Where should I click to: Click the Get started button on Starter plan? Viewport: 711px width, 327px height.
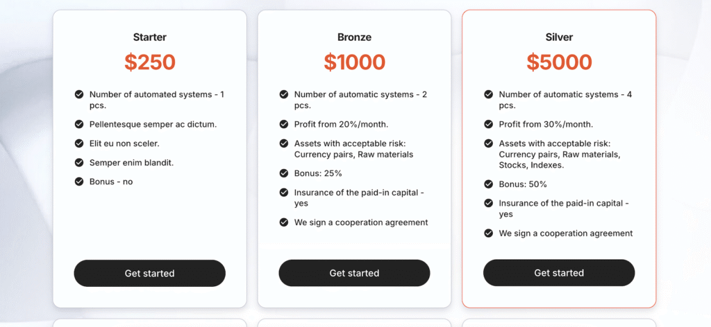click(150, 273)
